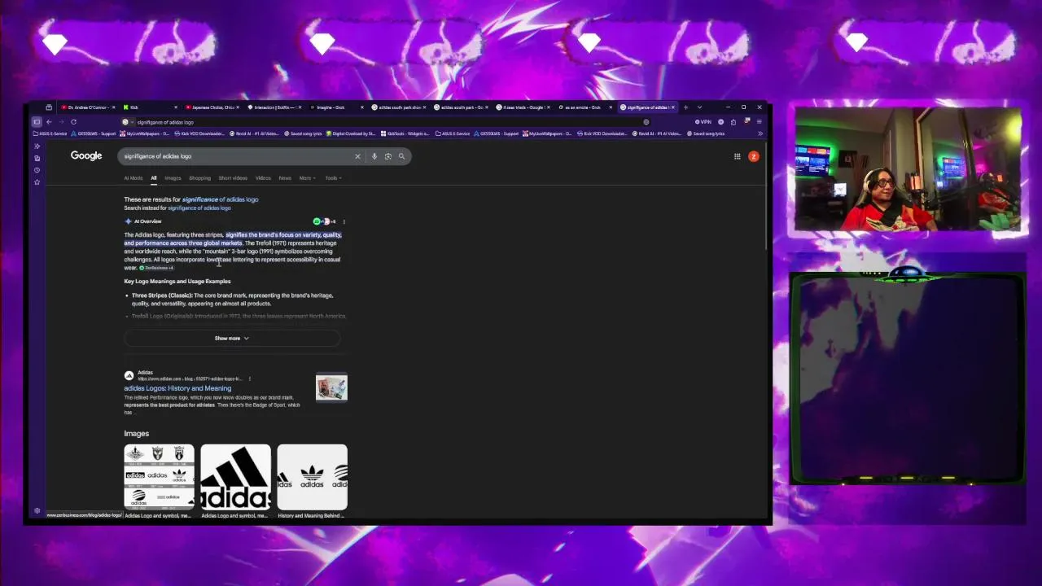Viewport: 1042px width, 586px height.
Task: Open the large black adidas logo image
Action: (x=235, y=476)
